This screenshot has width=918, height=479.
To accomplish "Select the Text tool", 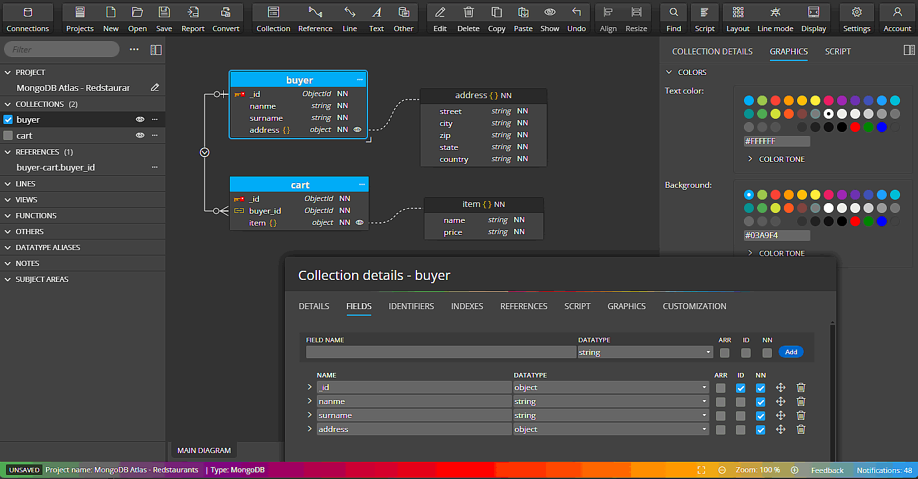I will point(377,19).
